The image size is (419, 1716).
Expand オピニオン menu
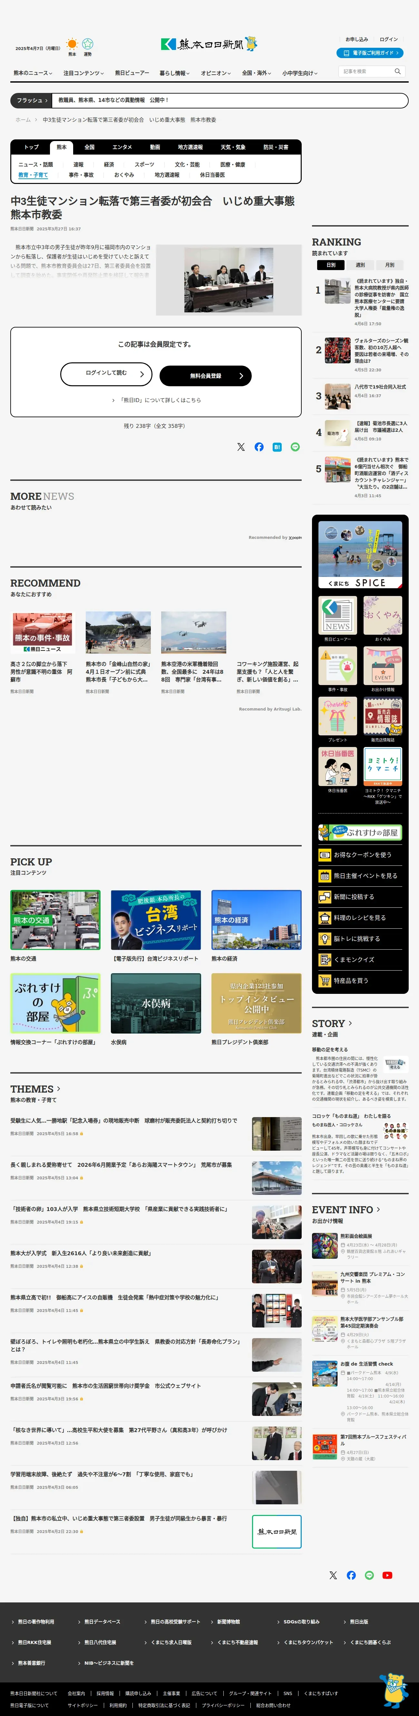[x=216, y=73]
